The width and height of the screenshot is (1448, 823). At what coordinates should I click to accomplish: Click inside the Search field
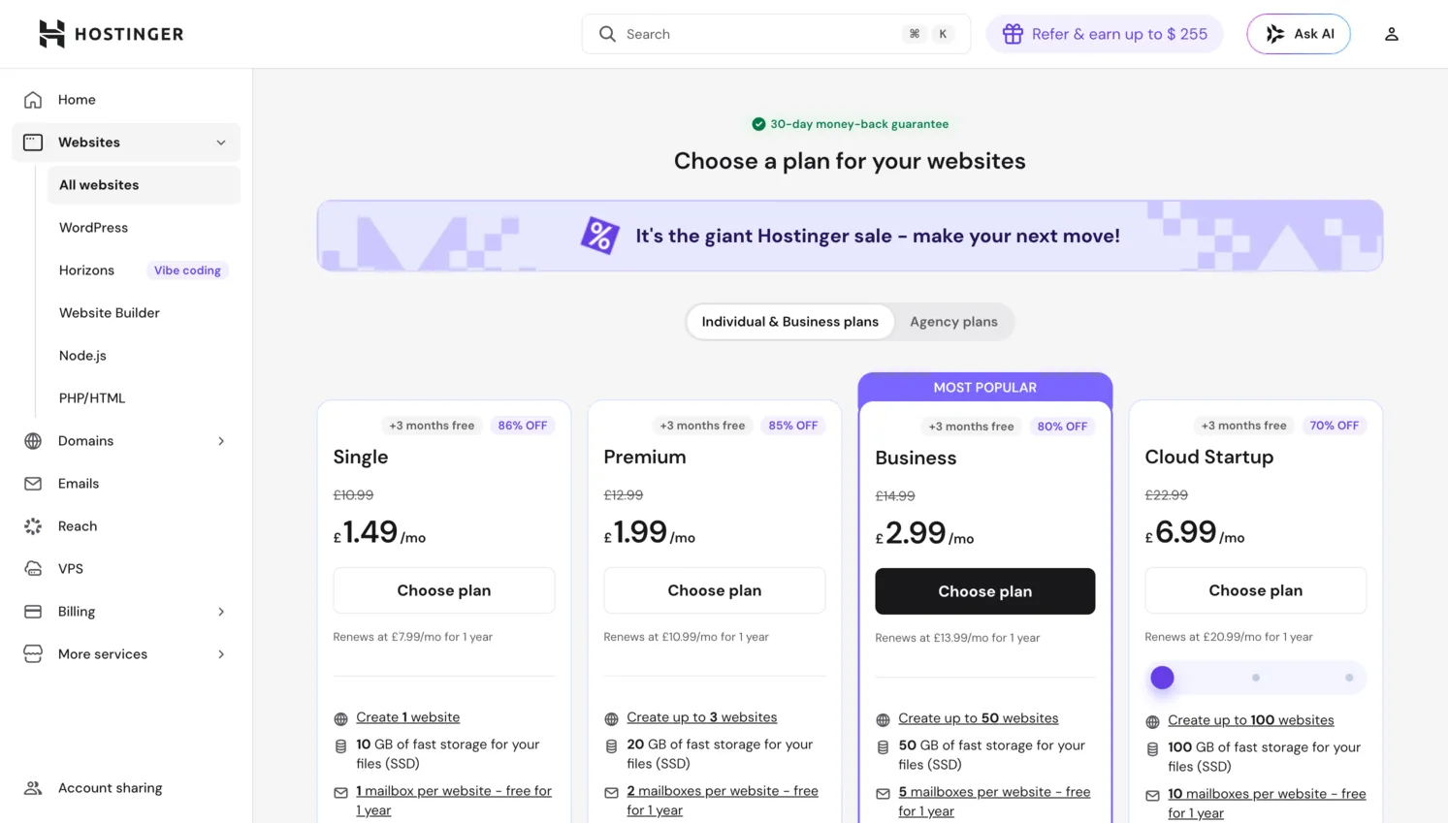[x=766, y=33]
